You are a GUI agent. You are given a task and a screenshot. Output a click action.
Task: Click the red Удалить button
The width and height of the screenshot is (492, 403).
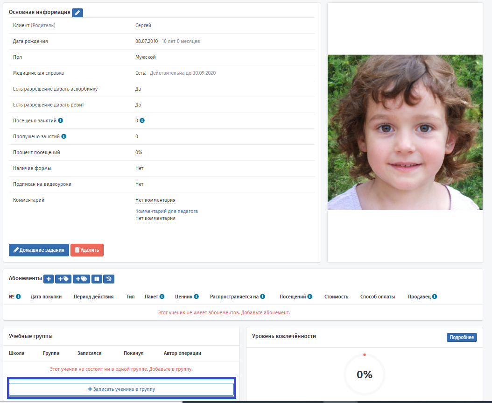pos(87,250)
